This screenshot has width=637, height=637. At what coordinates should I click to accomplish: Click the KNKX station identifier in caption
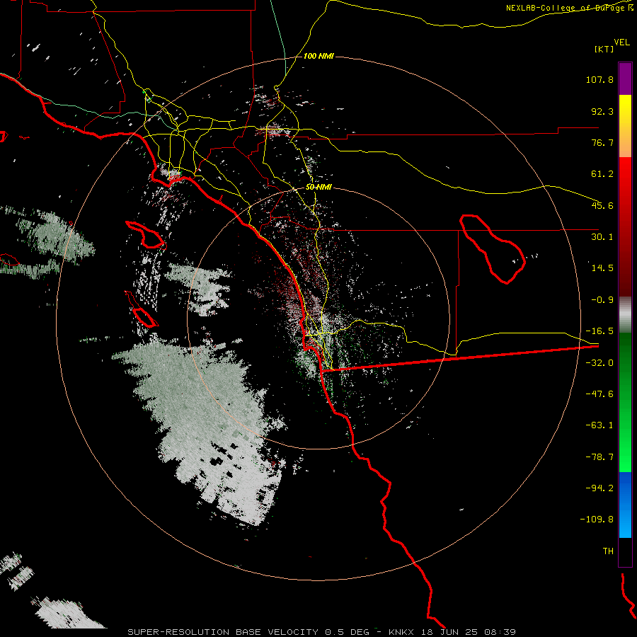pyautogui.click(x=402, y=632)
